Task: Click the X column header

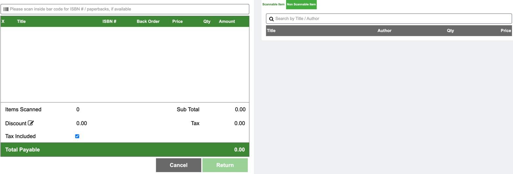Action: pyautogui.click(x=3, y=21)
